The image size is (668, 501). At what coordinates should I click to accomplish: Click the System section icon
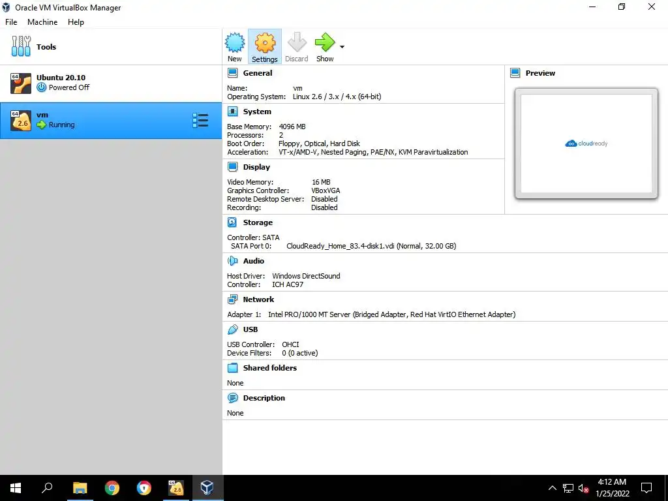pyautogui.click(x=233, y=112)
